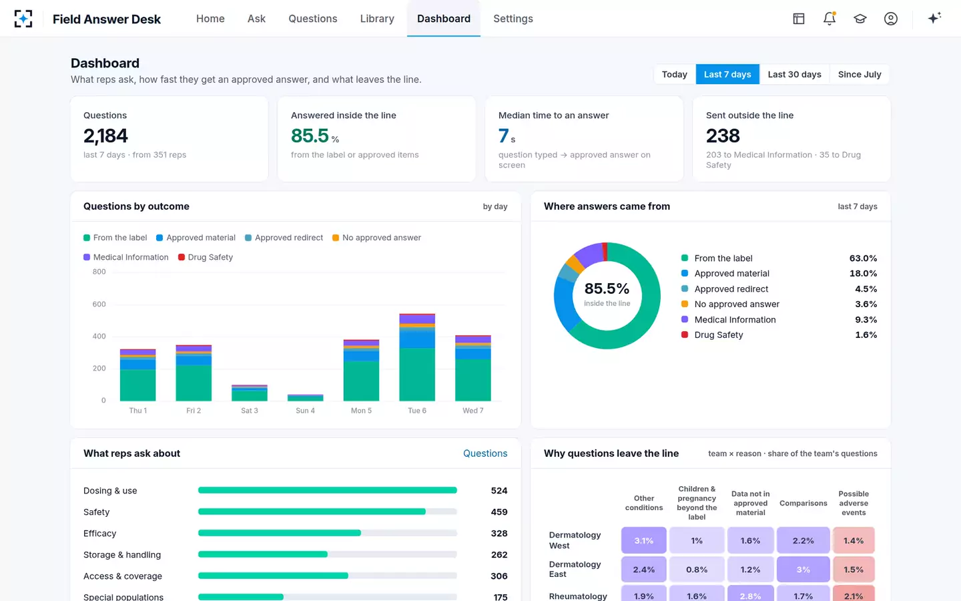Toggle No approved answer in bar chart legend
The height and width of the screenshot is (601, 961).
(377, 238)
